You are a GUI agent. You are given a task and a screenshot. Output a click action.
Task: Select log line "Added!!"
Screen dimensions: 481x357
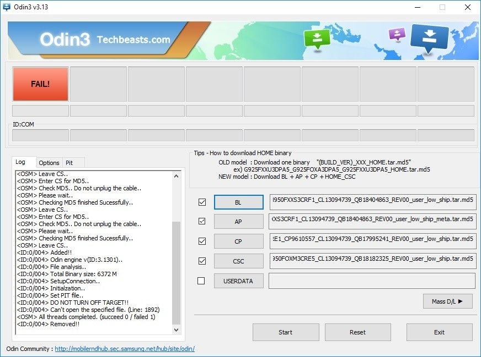(44, 252)
